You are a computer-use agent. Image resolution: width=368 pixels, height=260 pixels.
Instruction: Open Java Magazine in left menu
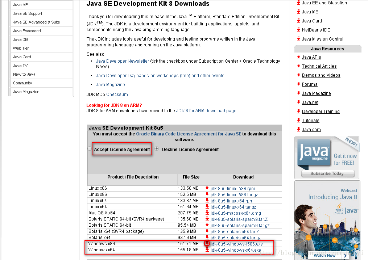coord(42,92)
